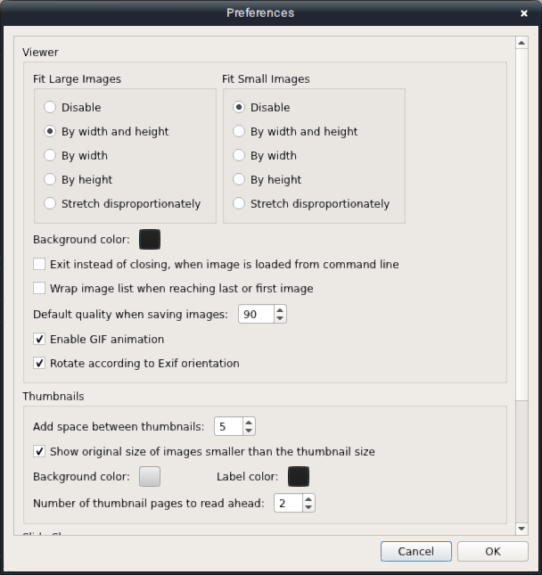The image size is (542, 575).
Task: Decrease space between thumbnails
Action: point(249,431)
